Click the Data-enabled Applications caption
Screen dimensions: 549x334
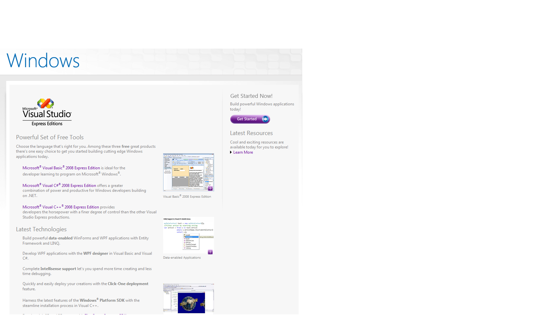coord(182,258)
